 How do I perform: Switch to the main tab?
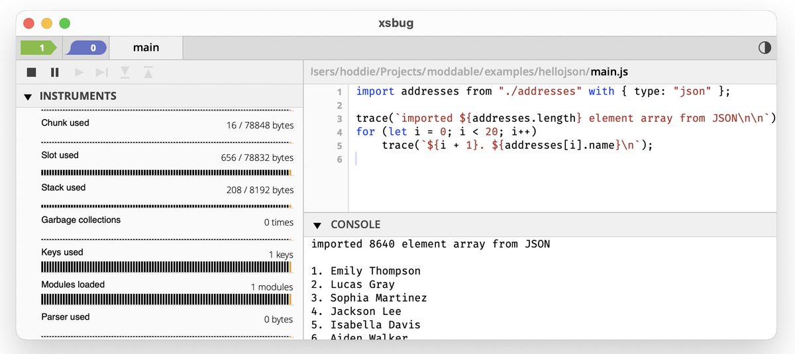[x=146, y=48]
